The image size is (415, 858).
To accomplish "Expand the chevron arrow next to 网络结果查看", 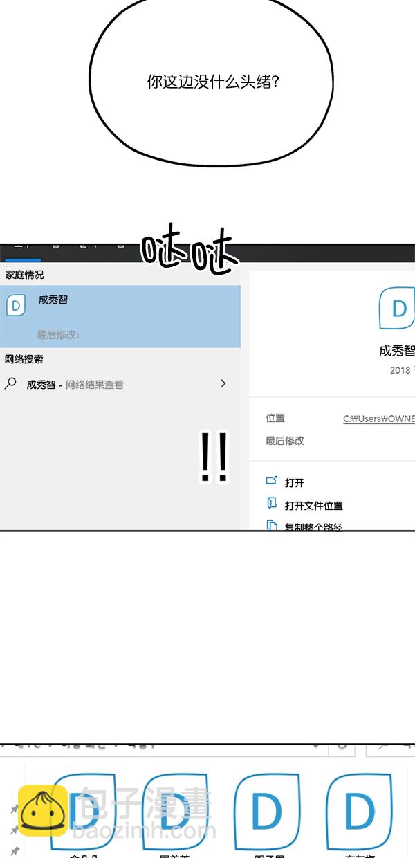I will click(x=223, y=383).
